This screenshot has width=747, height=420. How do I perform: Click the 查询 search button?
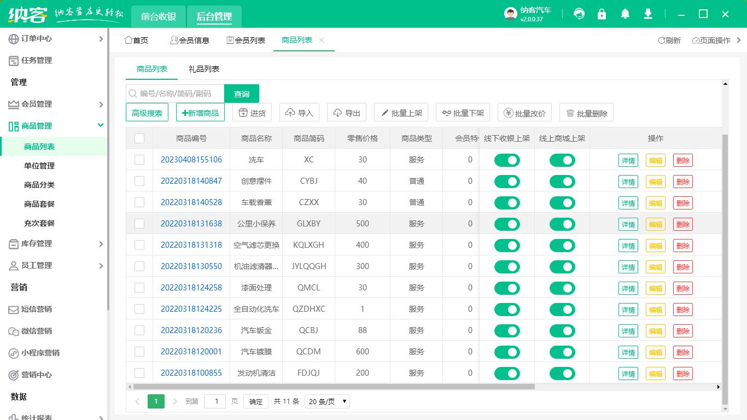pyautogui.click(x=241, y=94)
